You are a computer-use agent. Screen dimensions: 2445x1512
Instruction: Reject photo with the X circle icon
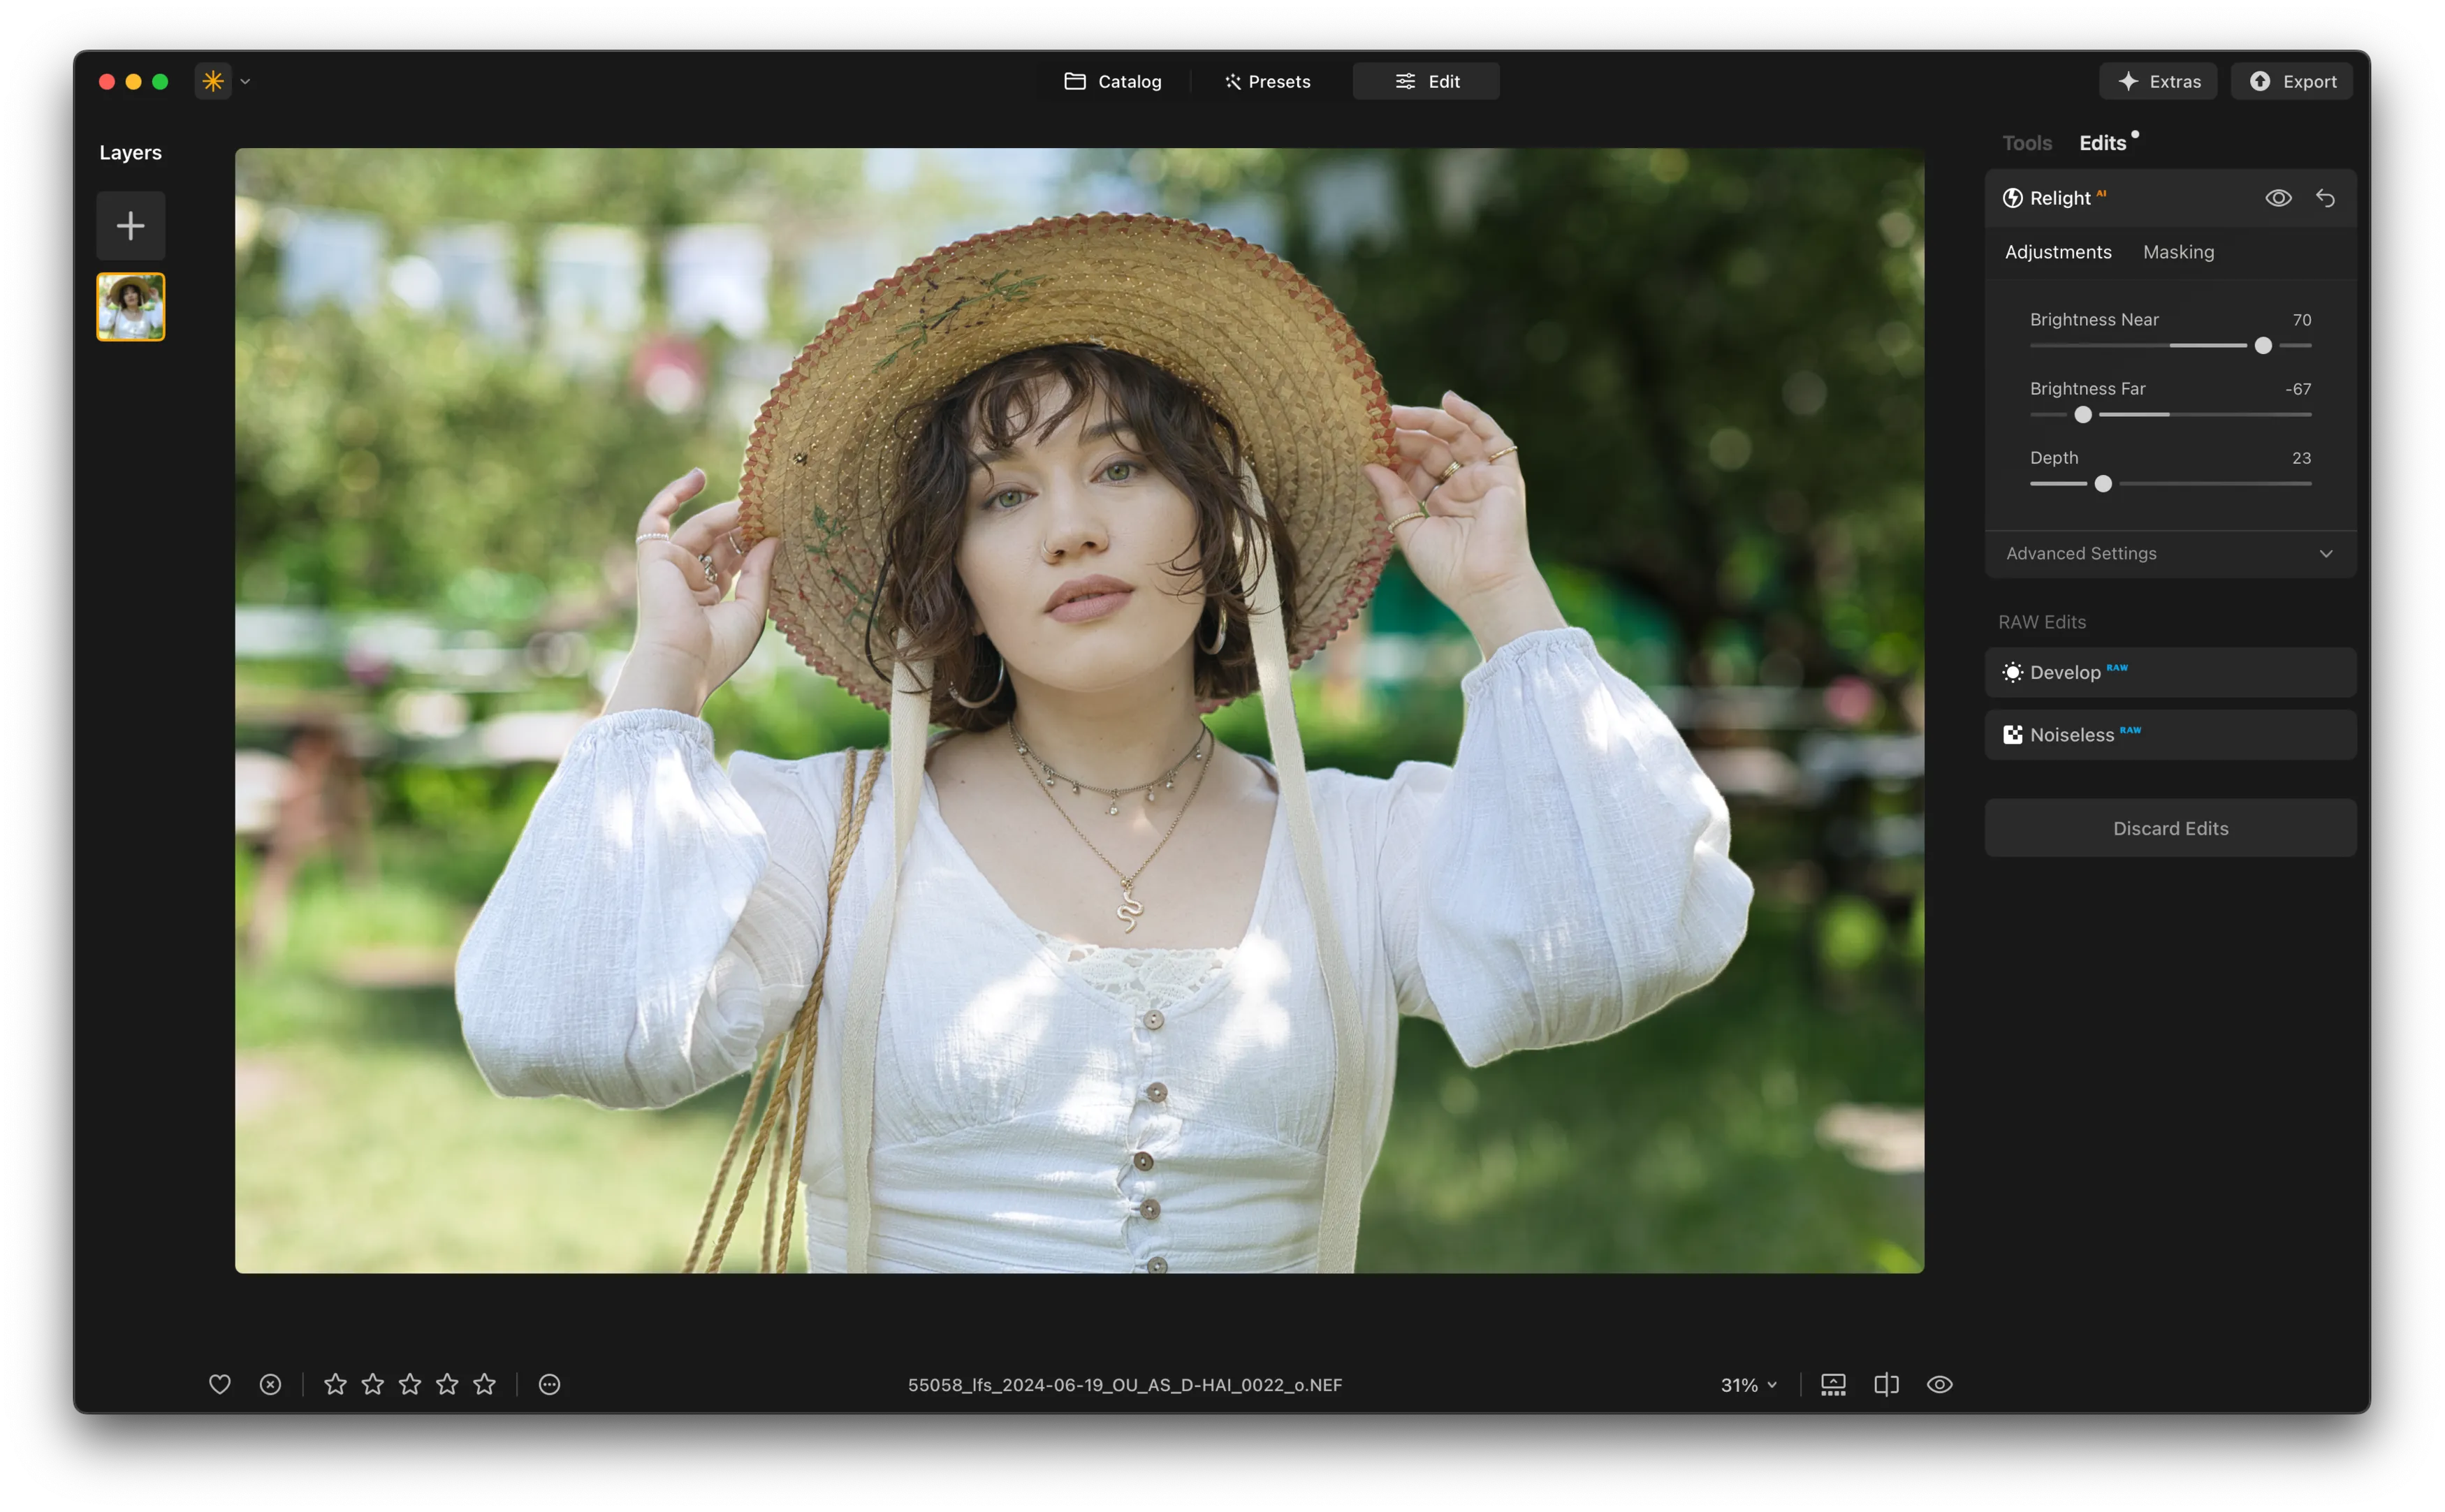pos(270,1384)
